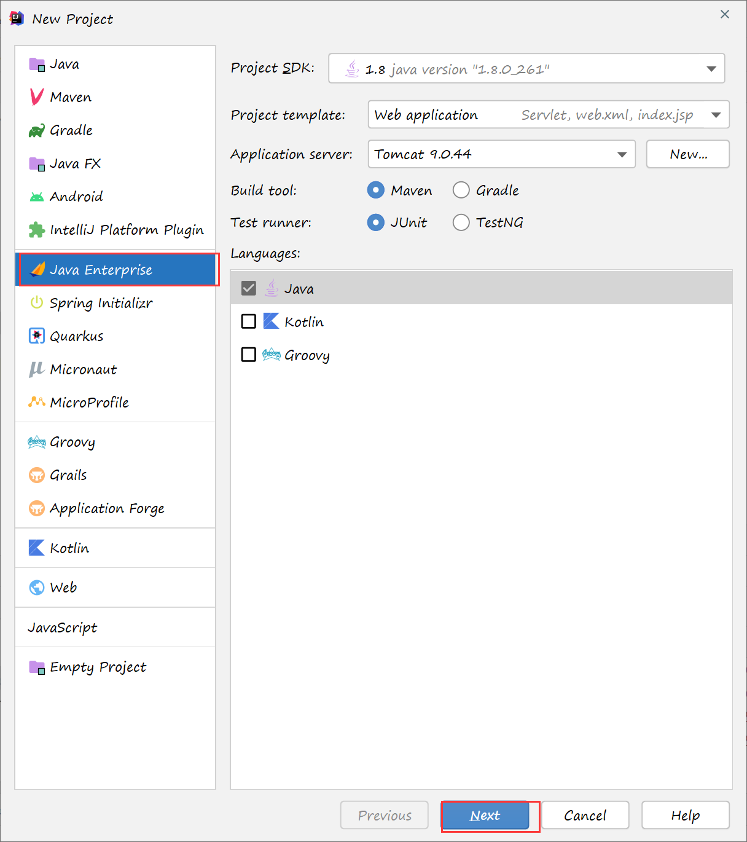This screenshot has width=747, height=842.
Task: Click the MicroProfile label in sidebar
Action: click(90, 403)
